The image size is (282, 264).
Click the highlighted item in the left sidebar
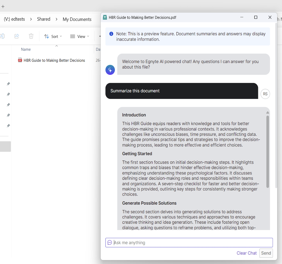[5, 147]
